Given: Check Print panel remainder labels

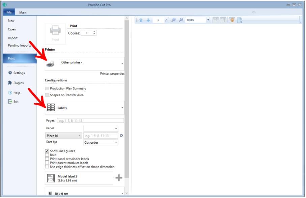Looking at the screenshot, I should 47,159.
